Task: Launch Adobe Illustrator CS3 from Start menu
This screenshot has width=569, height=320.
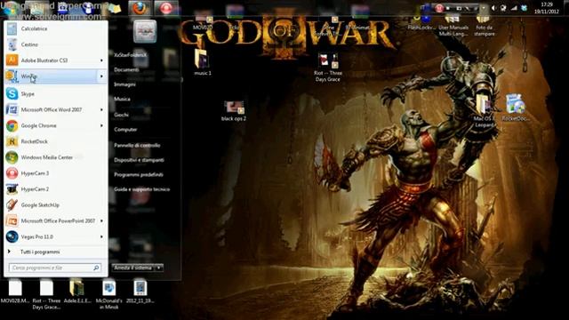Action: click(x=55, y=60)
